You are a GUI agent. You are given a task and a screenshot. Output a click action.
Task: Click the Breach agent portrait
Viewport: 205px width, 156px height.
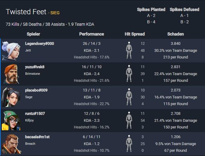coord(11,144)
